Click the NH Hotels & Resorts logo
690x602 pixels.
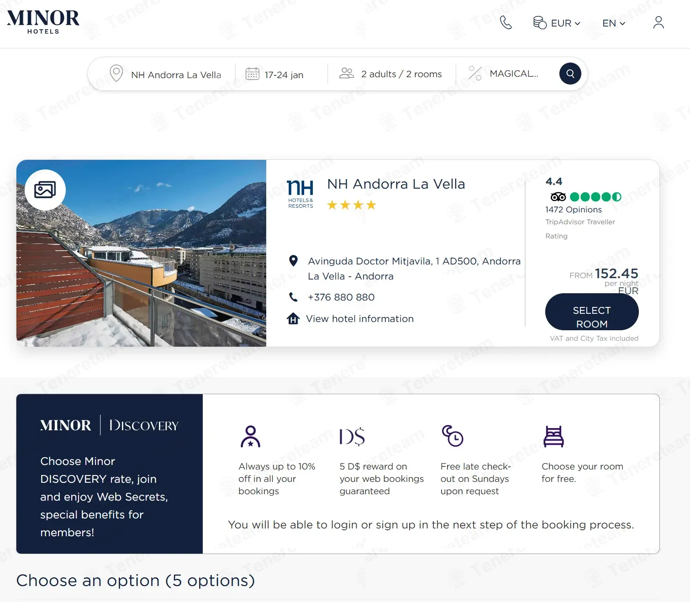pos(300,194)
